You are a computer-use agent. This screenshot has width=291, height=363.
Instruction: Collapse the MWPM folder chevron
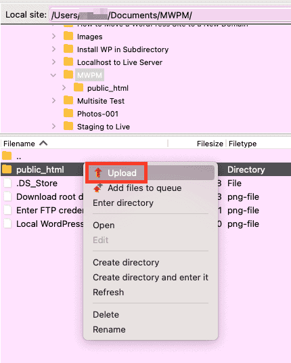pos(53,75)
